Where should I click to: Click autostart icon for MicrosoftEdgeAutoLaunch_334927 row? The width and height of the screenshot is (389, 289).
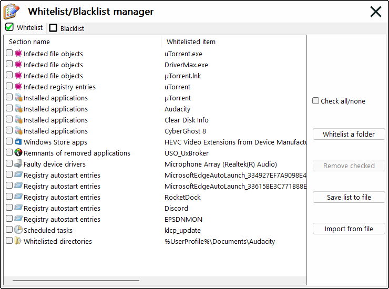pos(18,174)
